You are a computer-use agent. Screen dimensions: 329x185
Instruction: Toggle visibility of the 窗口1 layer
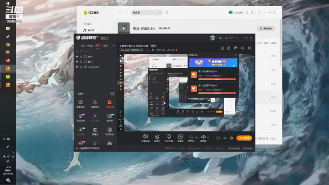pyautogui.click(x=77, y=62)
